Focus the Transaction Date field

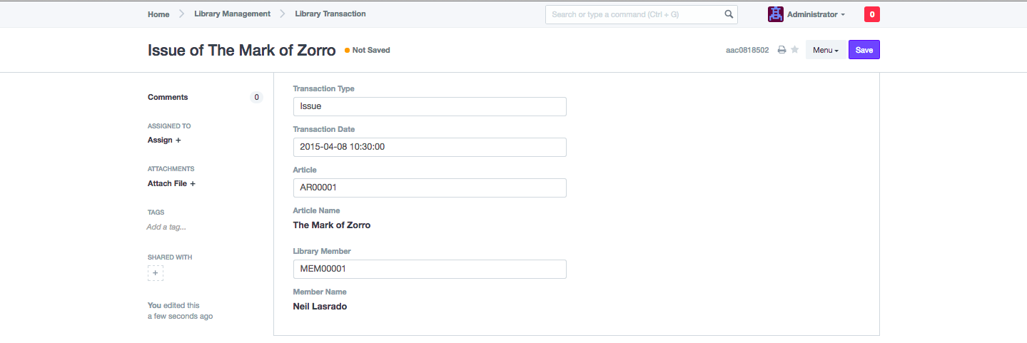click(x=430, y=147)
